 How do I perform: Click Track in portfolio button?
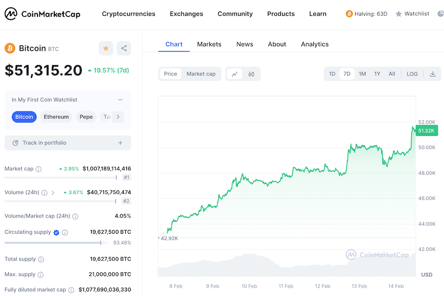point(68,143)
